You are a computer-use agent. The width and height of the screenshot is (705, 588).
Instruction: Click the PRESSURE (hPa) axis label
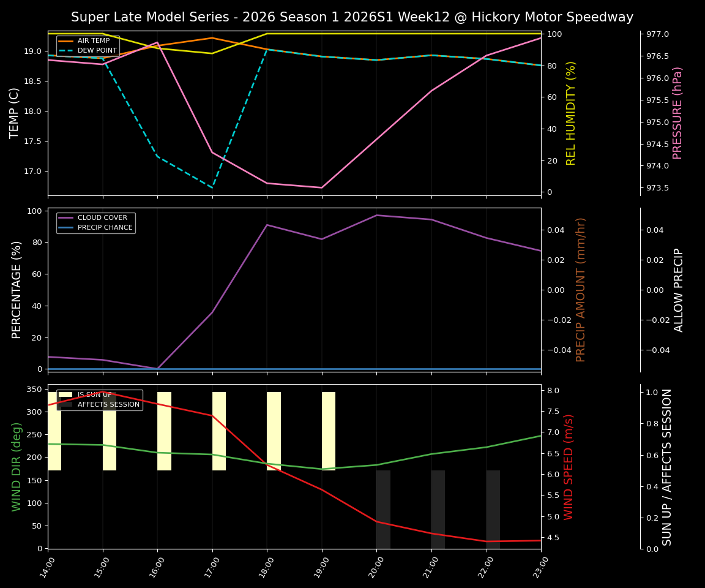(x=678, y=110)
